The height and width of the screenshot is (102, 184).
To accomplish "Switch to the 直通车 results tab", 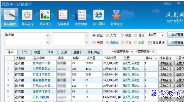I will (x=78, y=52).
